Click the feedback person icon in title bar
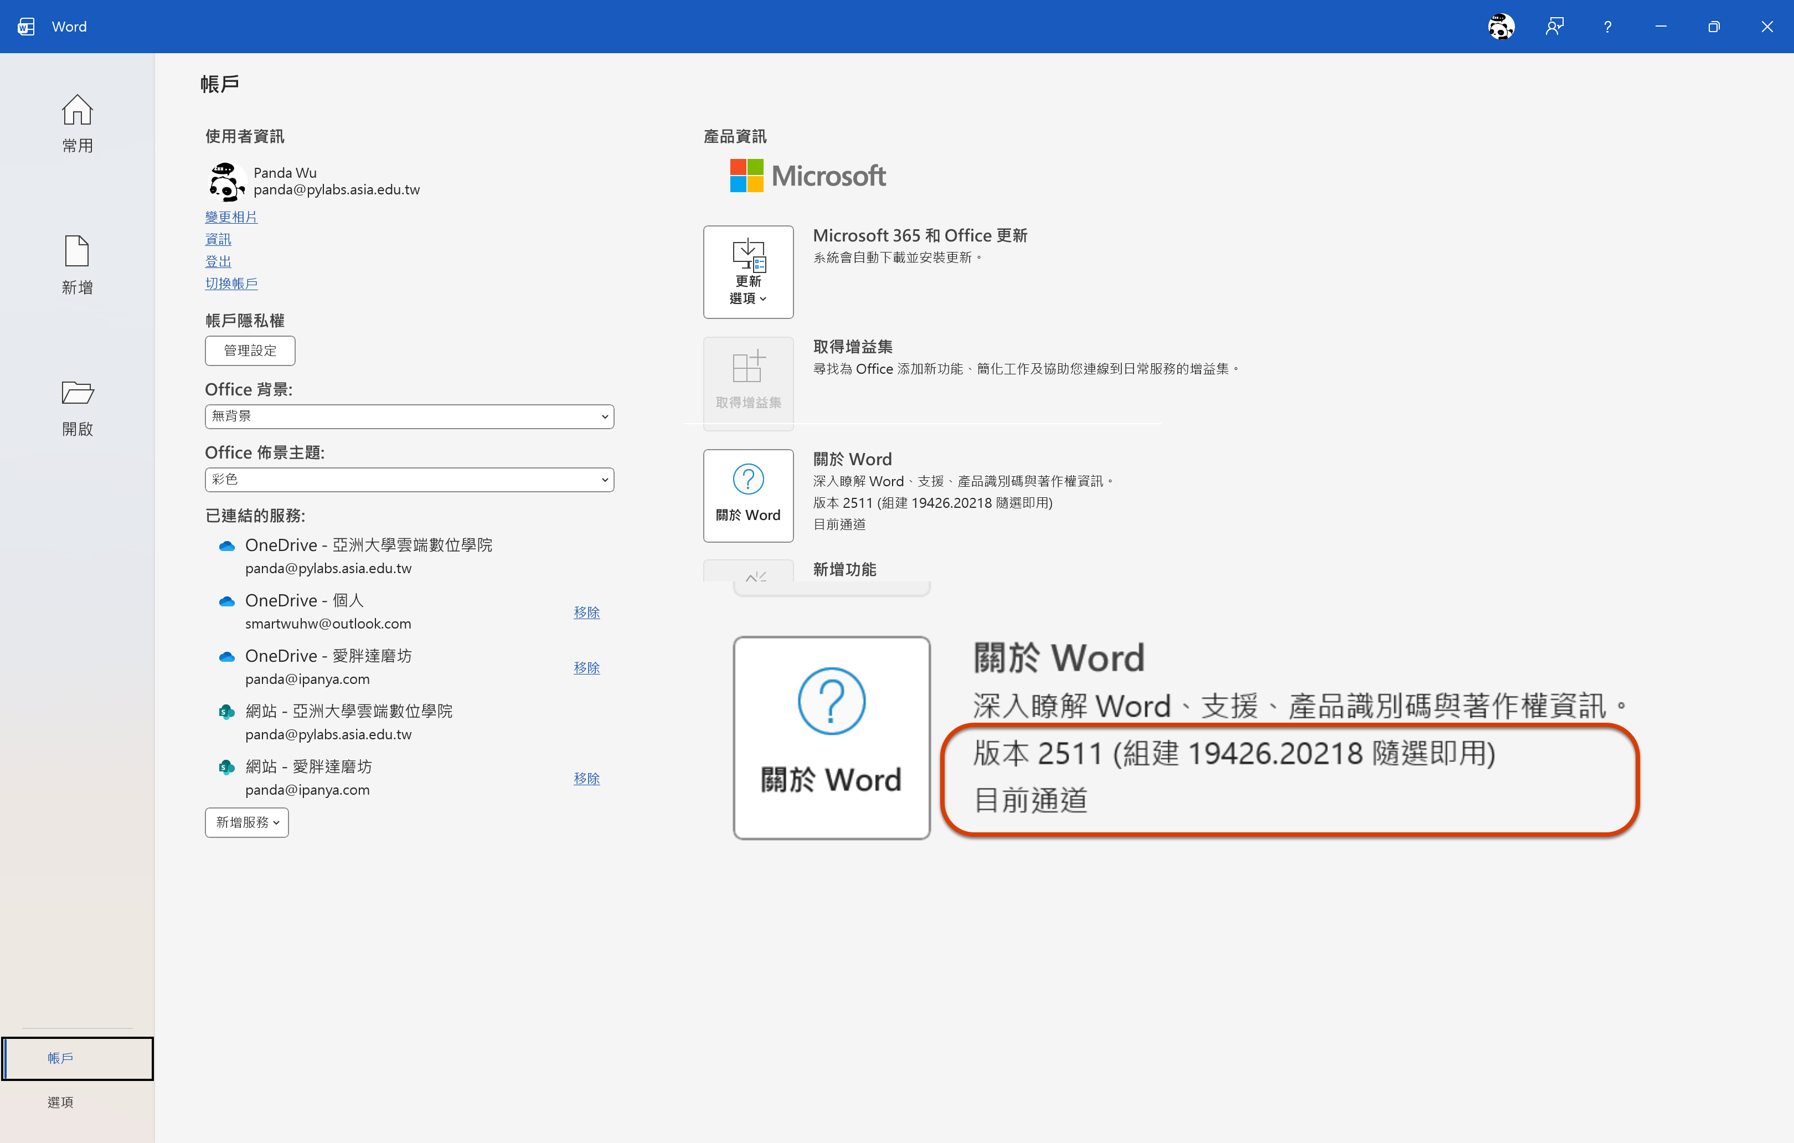 pos(1554,27)
